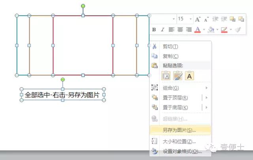This screenshot has height=160, width=253.
Task: Expand the 置于顶层(R) submenu arrow
Action: pyautogui.click(x=206, y=98)
